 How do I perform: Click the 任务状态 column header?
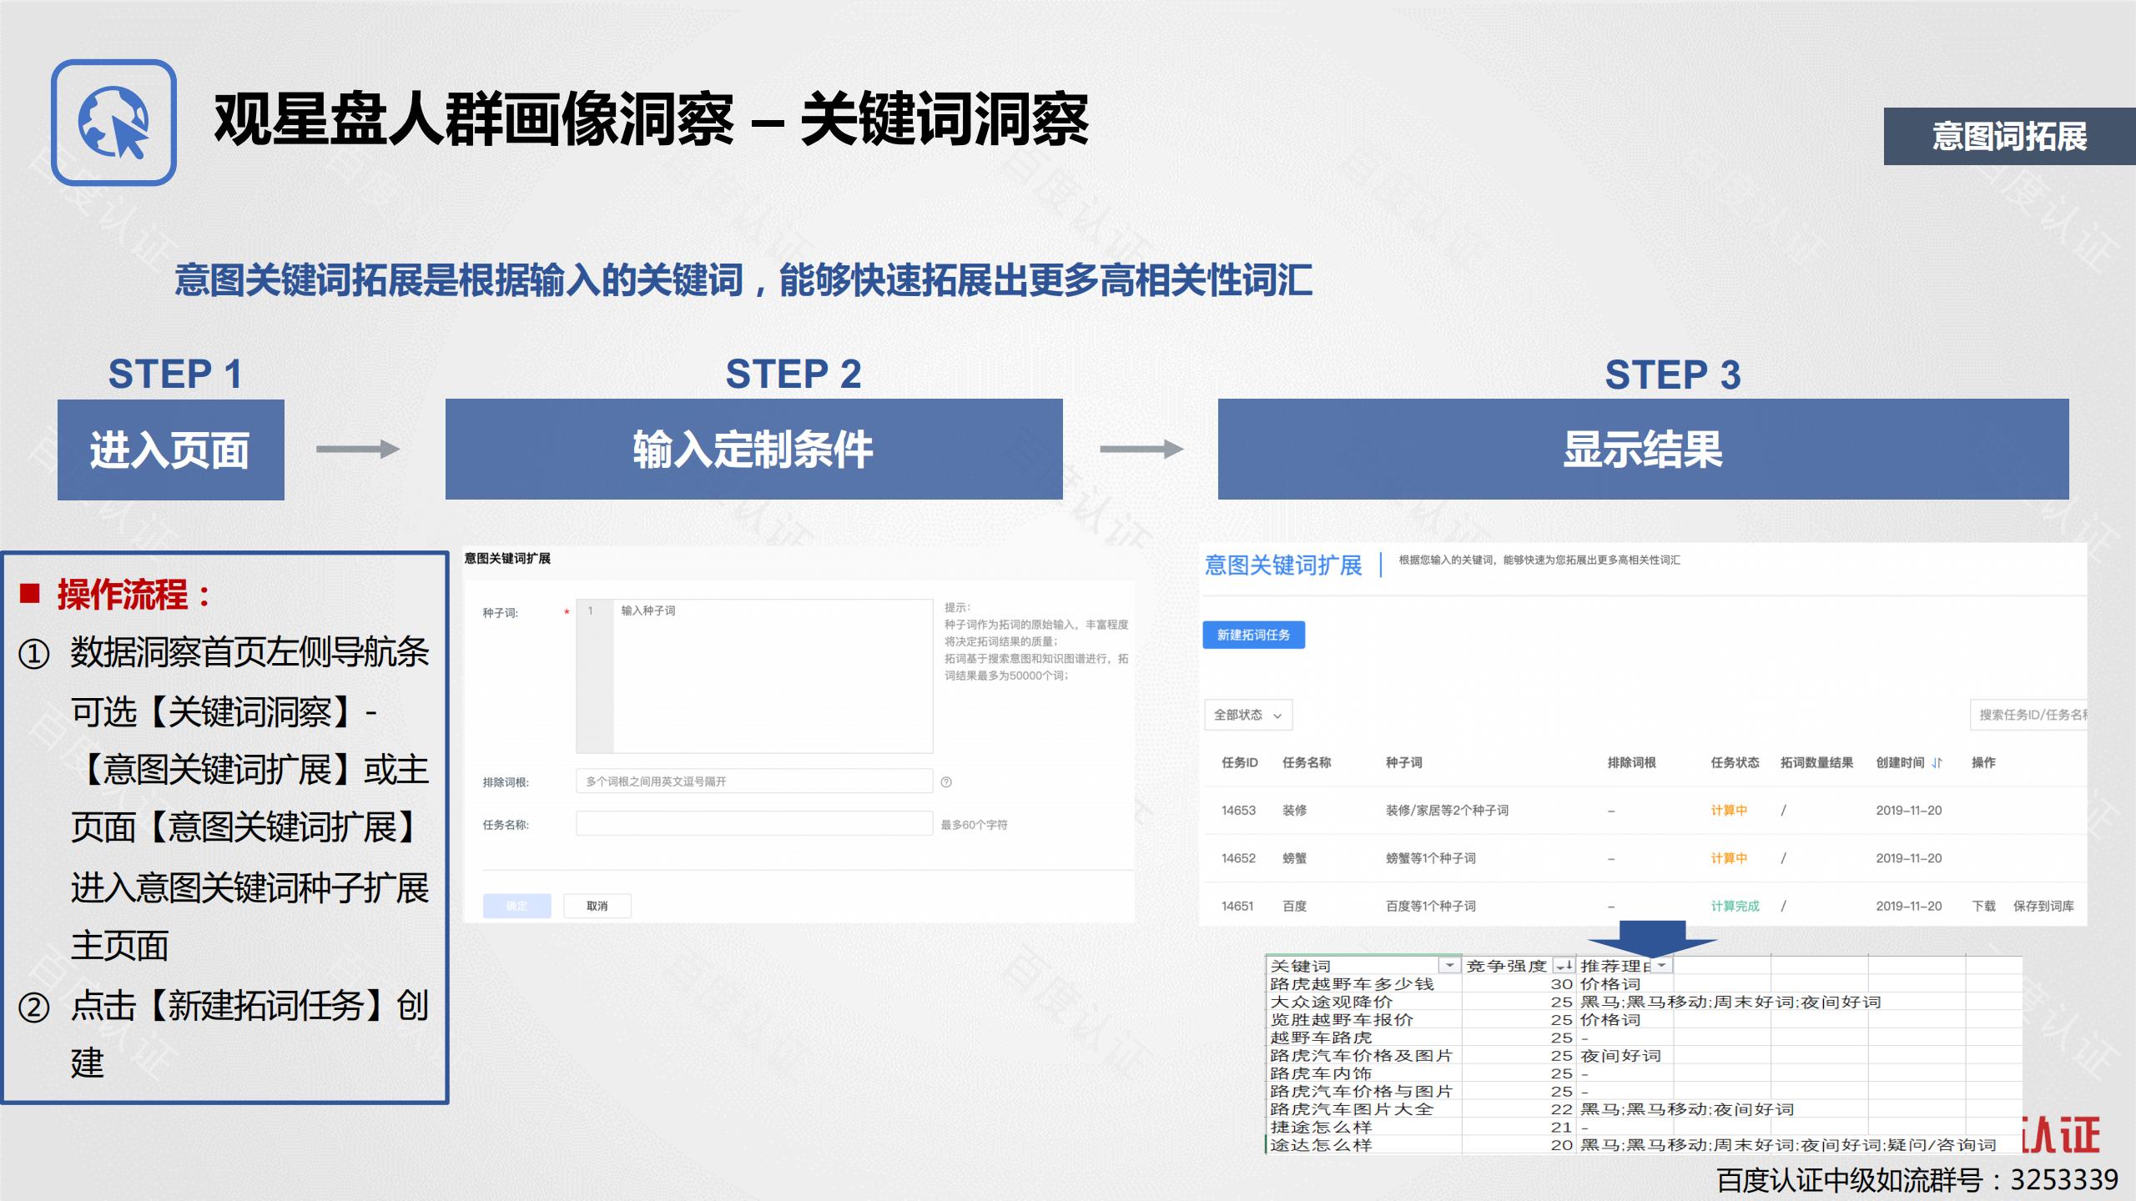1735,763
